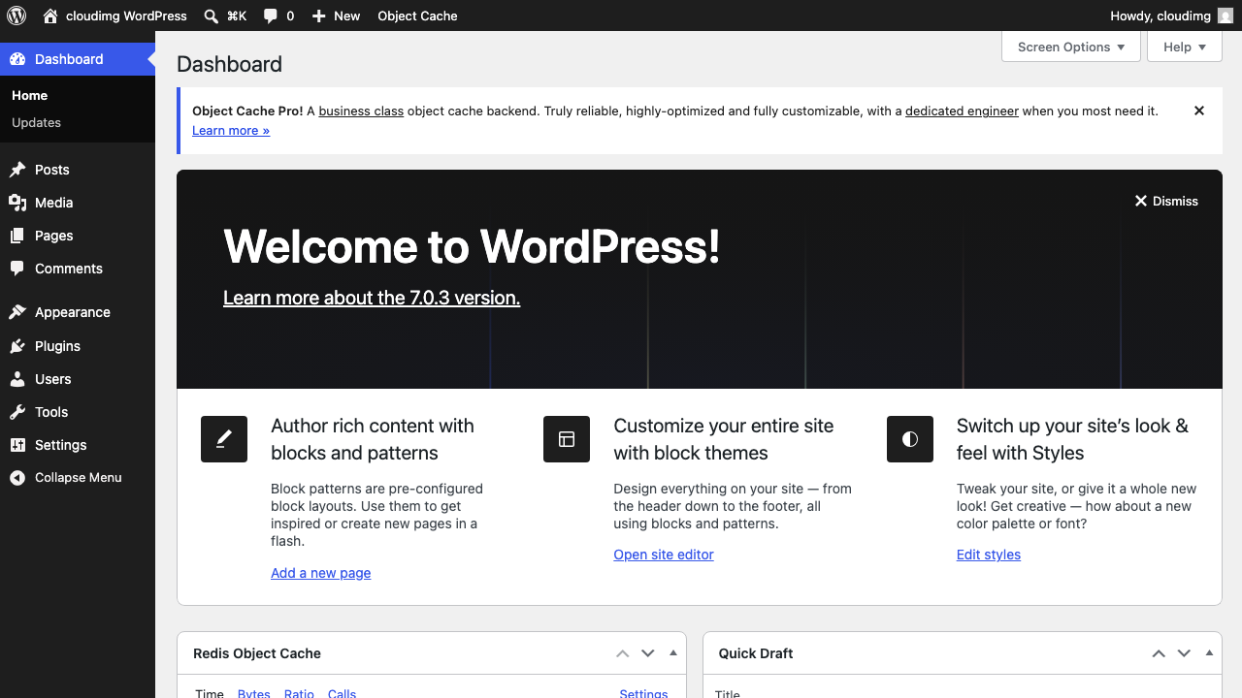This screenshot has height=698, width=1242.
Task: Open Settings link in Redis Object Cache widget
Action: pos(643,693)
